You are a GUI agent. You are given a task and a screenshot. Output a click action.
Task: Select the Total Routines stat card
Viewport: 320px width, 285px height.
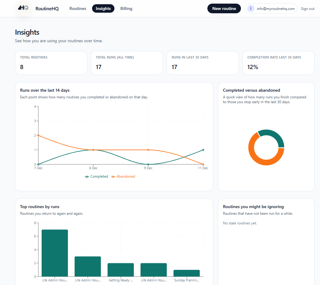pos(51,63)
